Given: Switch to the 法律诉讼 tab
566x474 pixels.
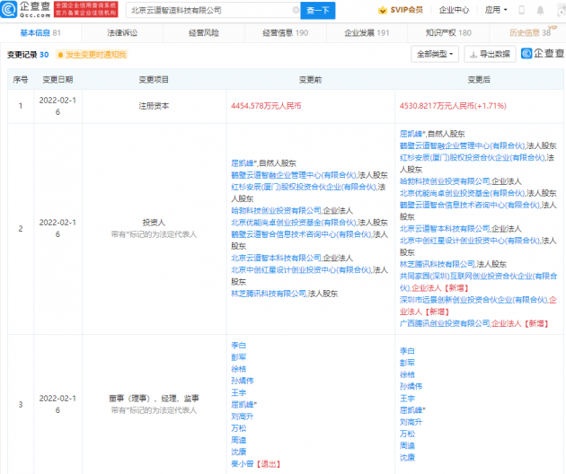Looking at the screenshot, I should point(122,33).
